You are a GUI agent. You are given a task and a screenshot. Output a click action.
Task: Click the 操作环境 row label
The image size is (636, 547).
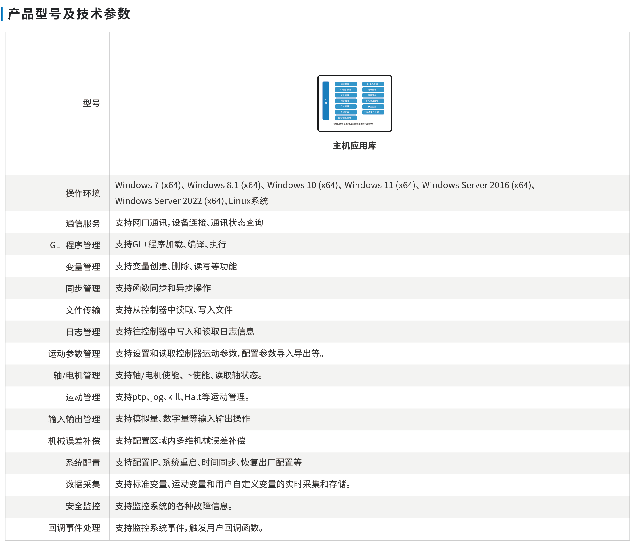click(x=83, y=193)
